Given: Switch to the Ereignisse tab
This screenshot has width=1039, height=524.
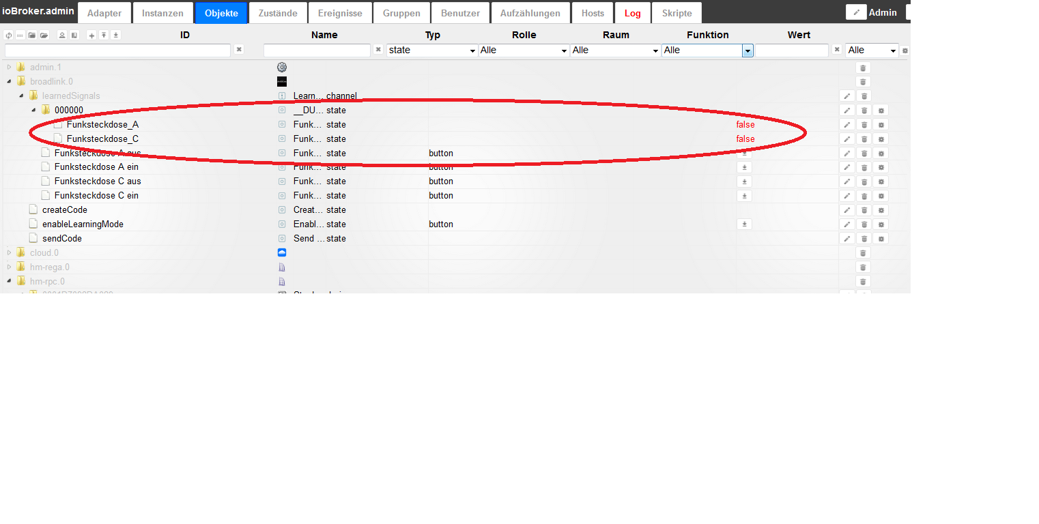Looking at the screenshot, I should pyautogui.click(x=340, y=13).
